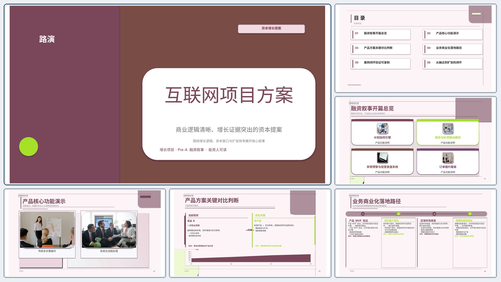501x282 pixels.
Task: Select the 订单履约看板 card title
Action: coord(448,167)
